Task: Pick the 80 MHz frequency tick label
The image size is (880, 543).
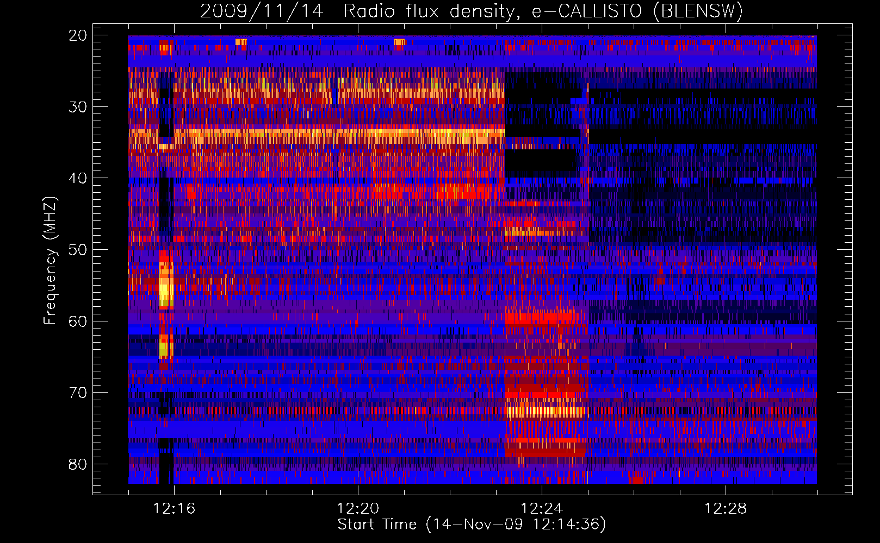Action: (x=78, y=464)
